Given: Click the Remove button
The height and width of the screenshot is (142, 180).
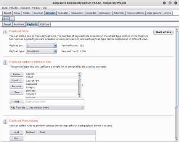Looking at the screenshot, I should [16, 86].
